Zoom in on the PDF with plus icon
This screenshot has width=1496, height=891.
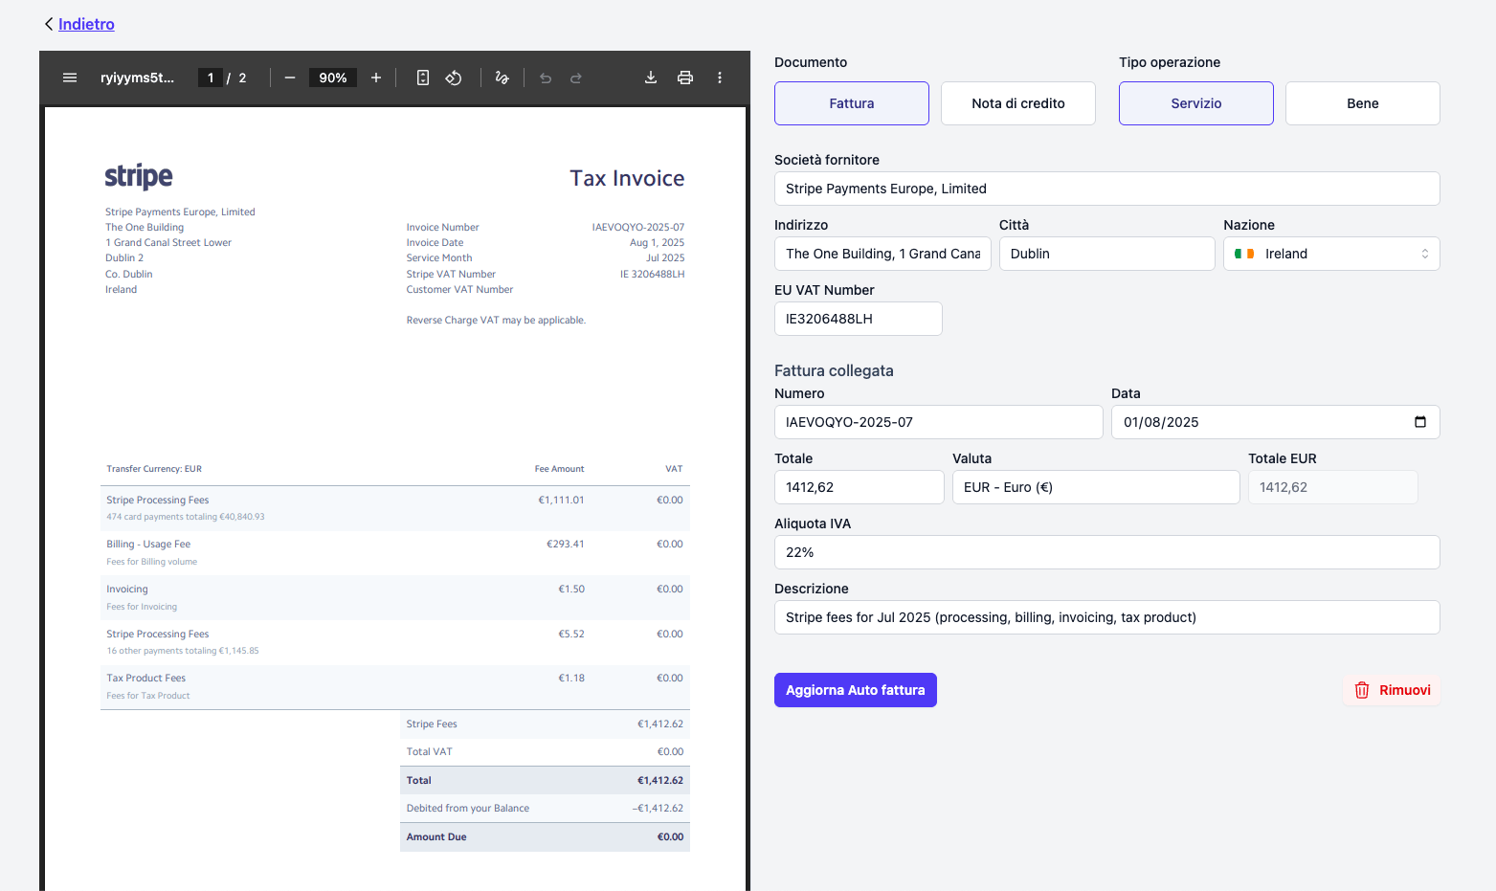tap(376, 78)
